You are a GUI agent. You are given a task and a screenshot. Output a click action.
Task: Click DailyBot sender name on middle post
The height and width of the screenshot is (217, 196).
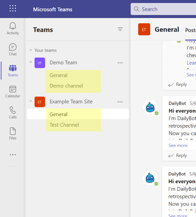click(x=177, y=103)
